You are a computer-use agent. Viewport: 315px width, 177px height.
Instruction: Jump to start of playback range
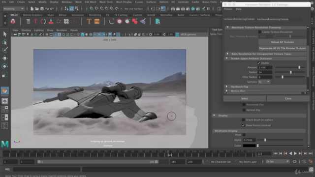click(275, 153)
